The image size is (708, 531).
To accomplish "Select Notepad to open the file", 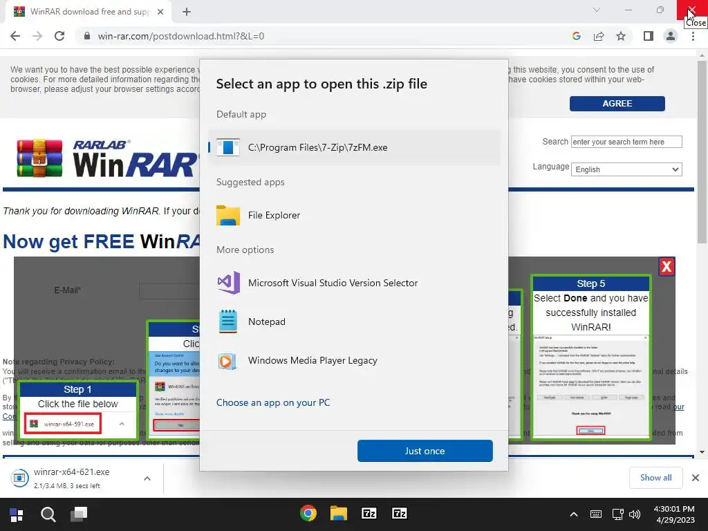I will [354, 322].
